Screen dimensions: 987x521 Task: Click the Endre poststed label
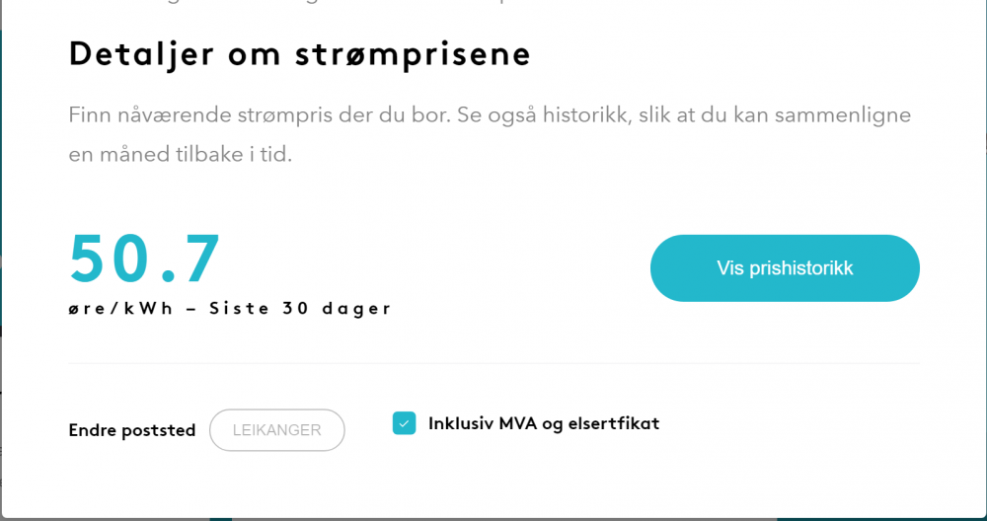131,430
